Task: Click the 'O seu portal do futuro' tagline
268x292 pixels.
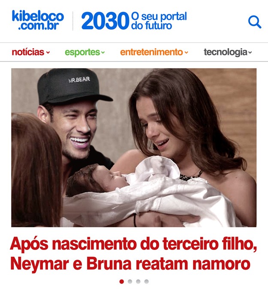Action: (159, 21)
